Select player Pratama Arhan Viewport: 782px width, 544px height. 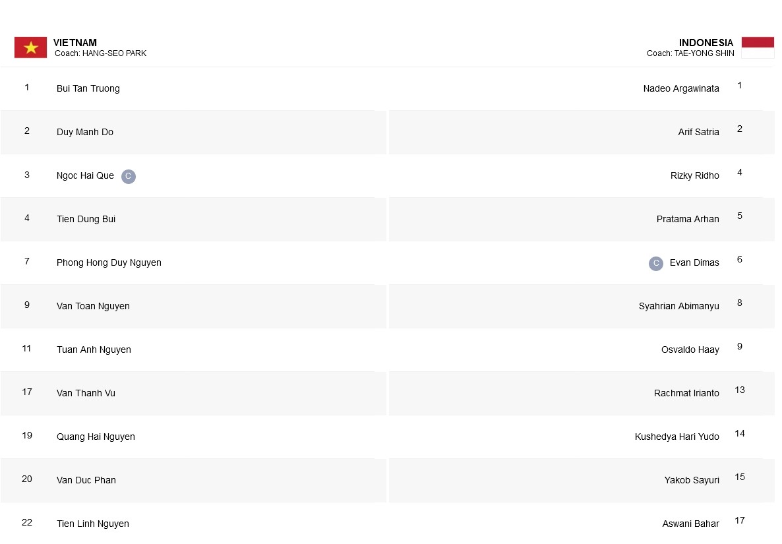pyautogui.click(x=688, y=219)
